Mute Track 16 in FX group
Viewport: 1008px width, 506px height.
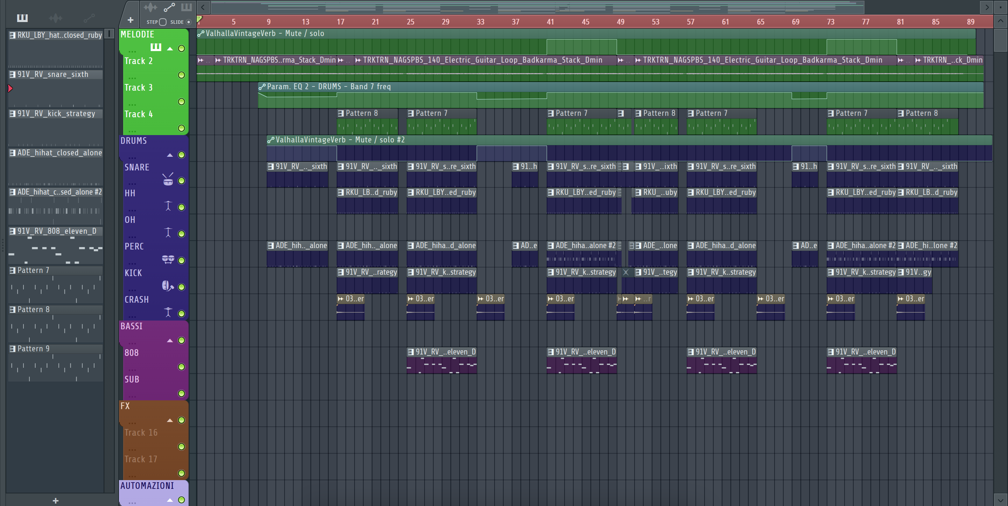pyautogui.click(x=182, y=447)
